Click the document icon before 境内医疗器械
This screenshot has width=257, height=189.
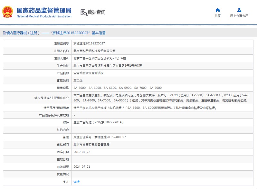tap(5, 33)
